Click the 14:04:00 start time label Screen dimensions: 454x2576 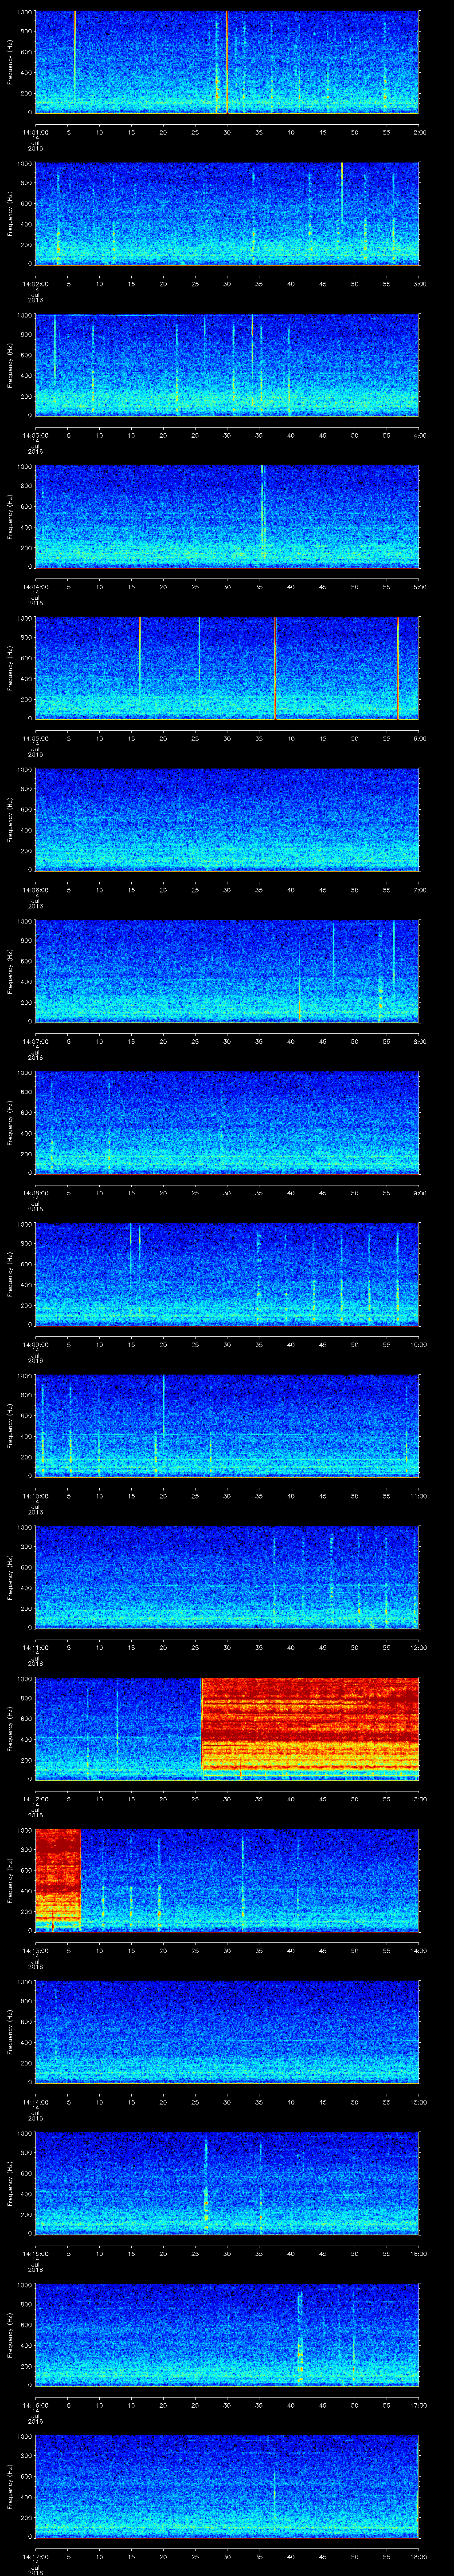35,586
